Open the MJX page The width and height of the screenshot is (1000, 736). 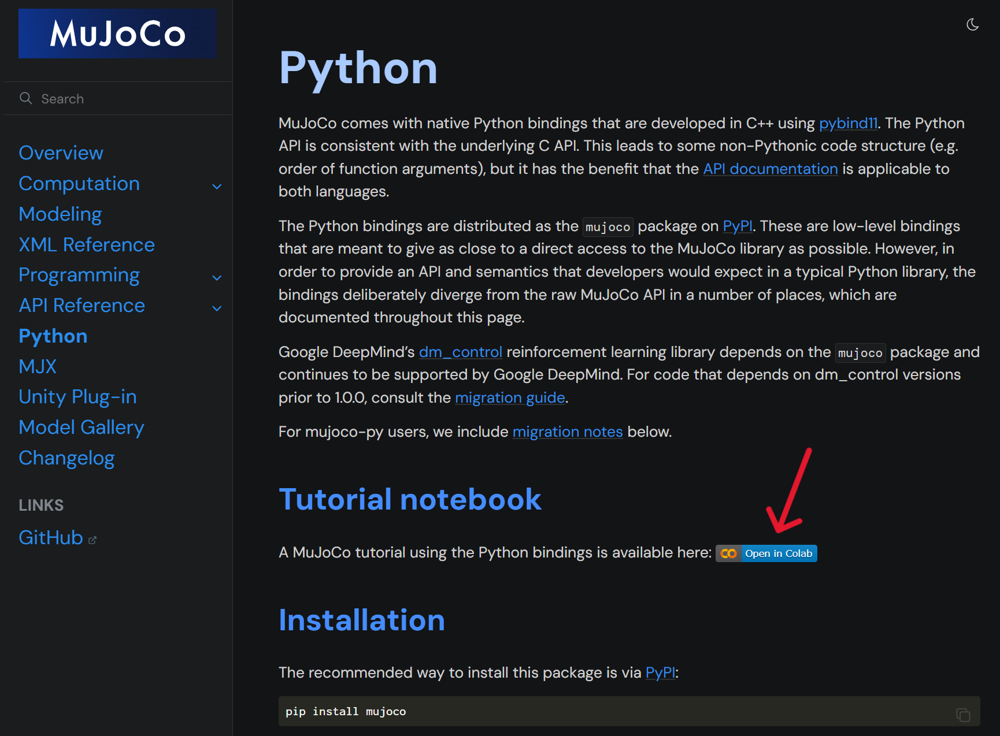(x=38, y=366)
